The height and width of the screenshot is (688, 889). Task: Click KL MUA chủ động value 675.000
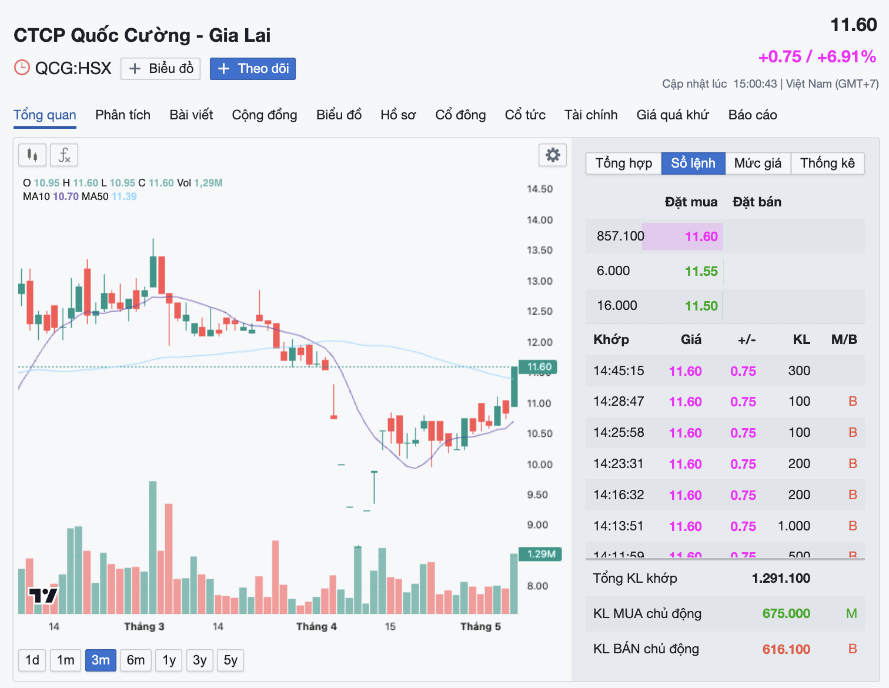coord(786,614)
